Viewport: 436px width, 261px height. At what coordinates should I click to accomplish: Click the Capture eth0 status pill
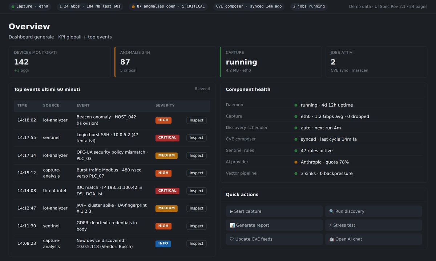[30, 7]
